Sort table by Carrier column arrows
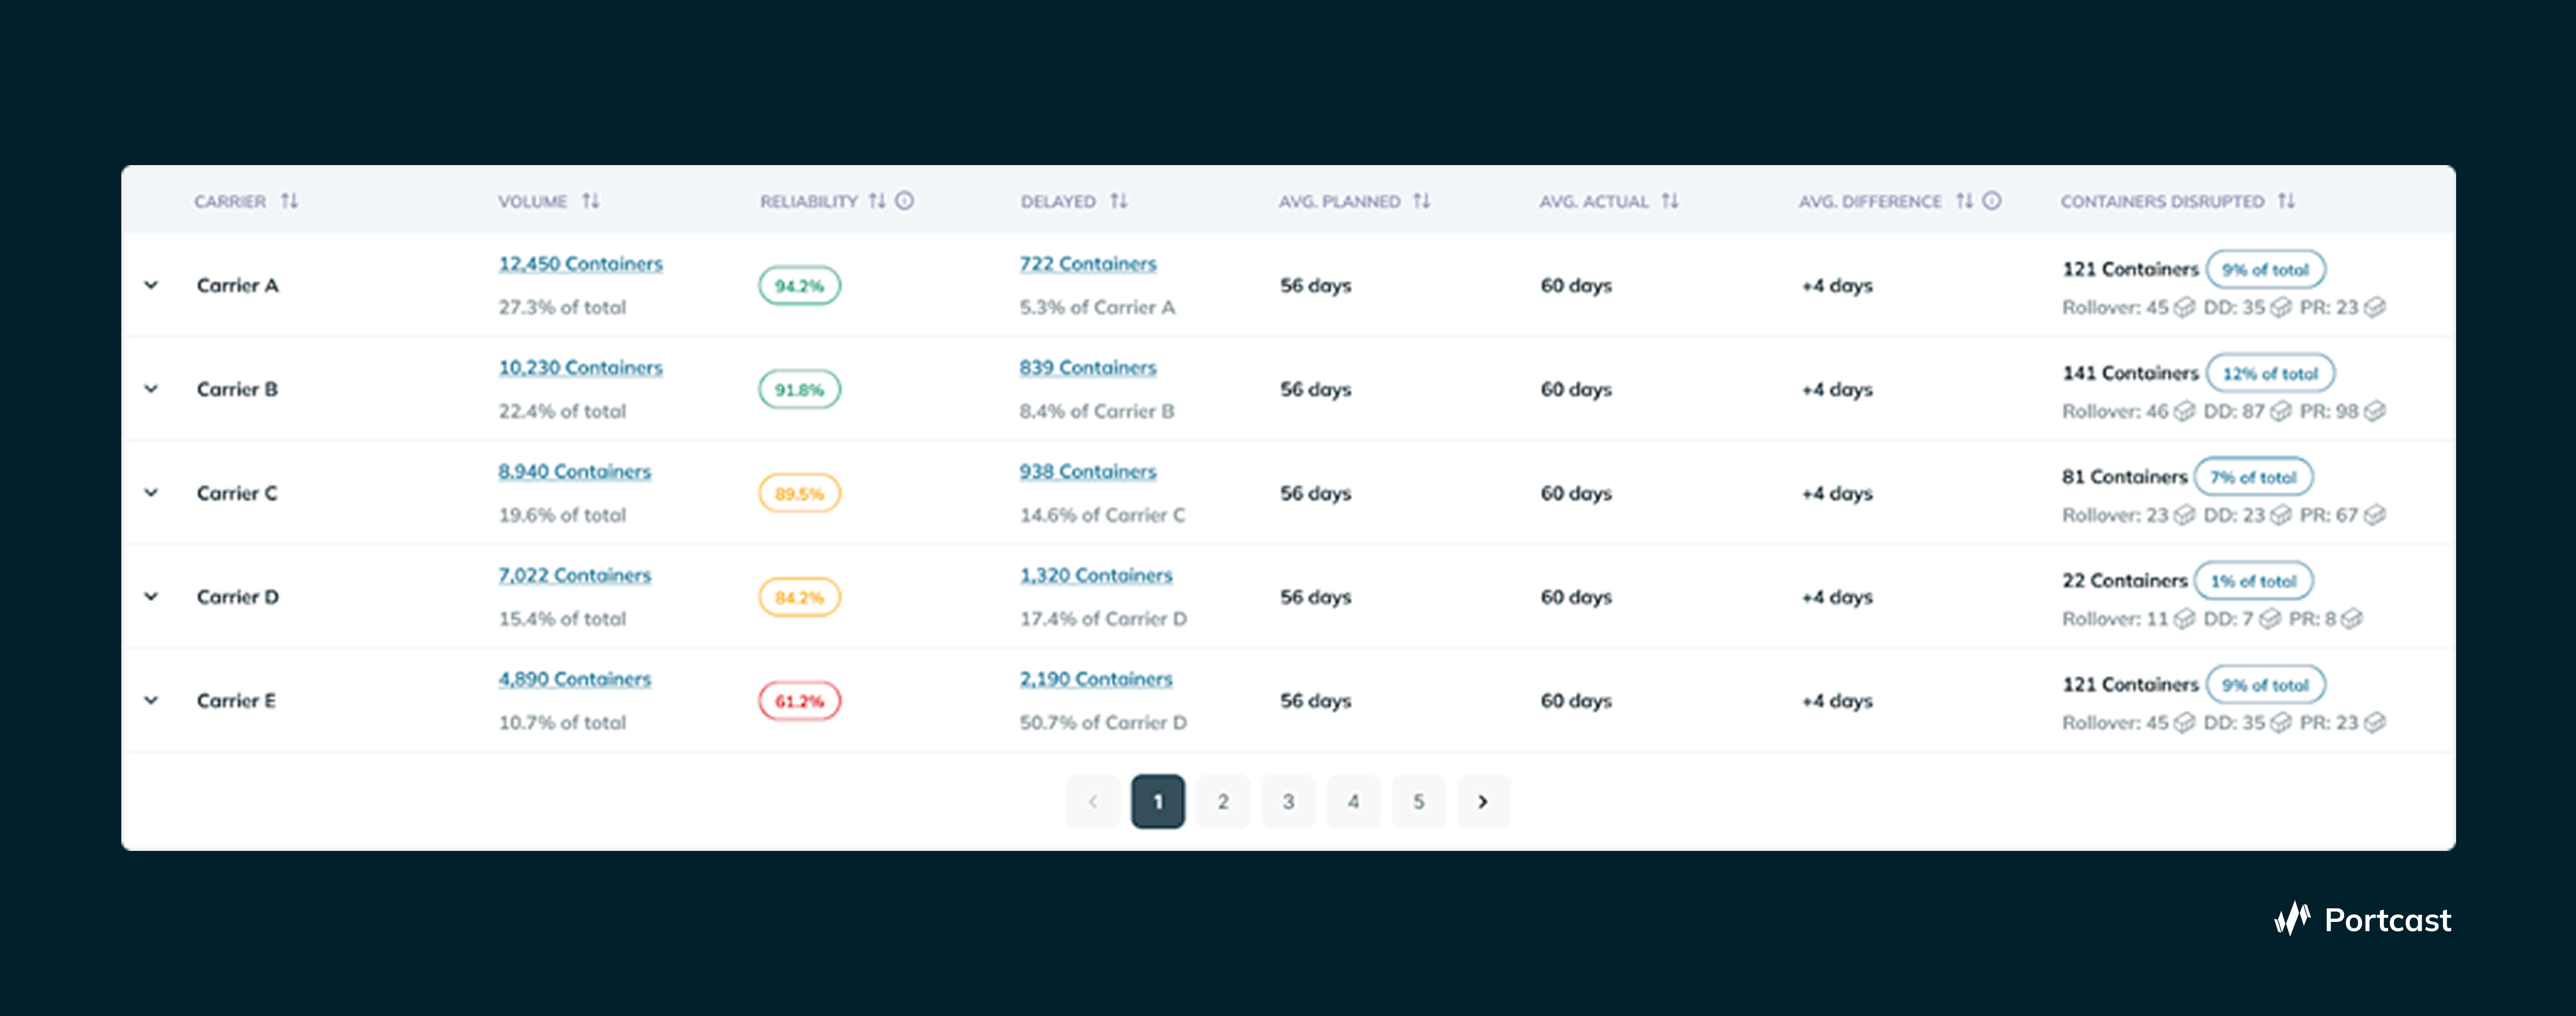Image resolution: width=2576 pixels, height=1016 pixels. point(289,201)
